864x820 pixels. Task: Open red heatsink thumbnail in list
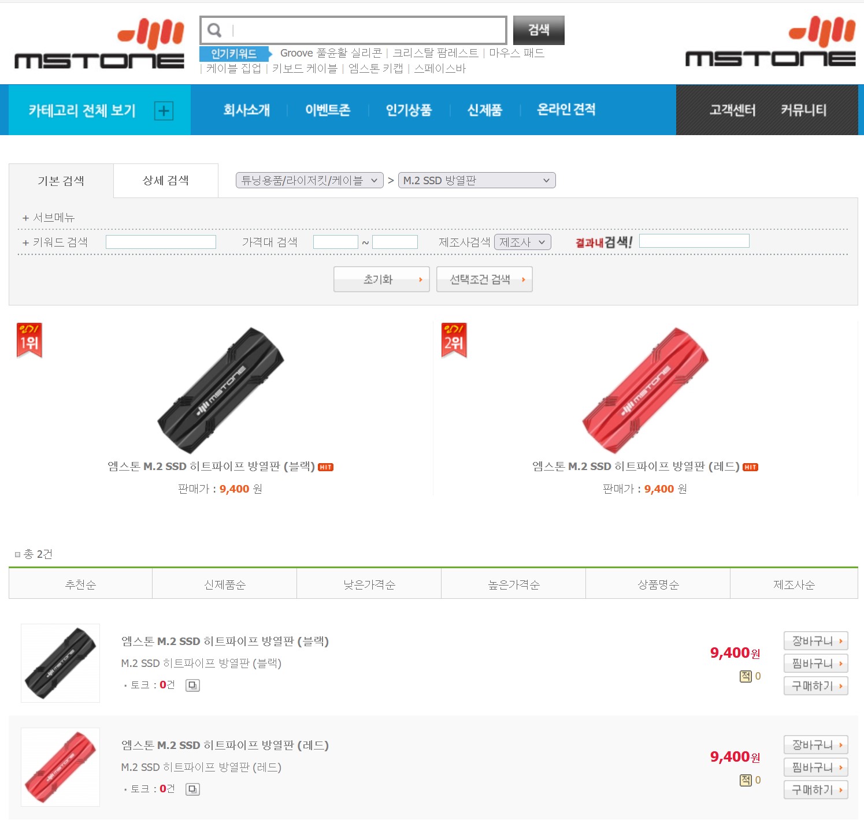[x=61, y=767]
